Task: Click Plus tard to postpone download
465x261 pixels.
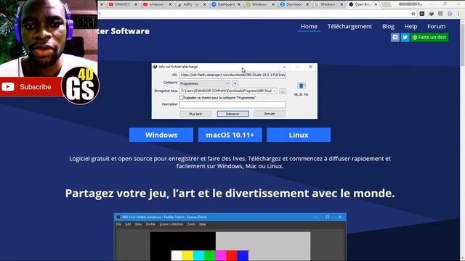Action: [195, 114]
